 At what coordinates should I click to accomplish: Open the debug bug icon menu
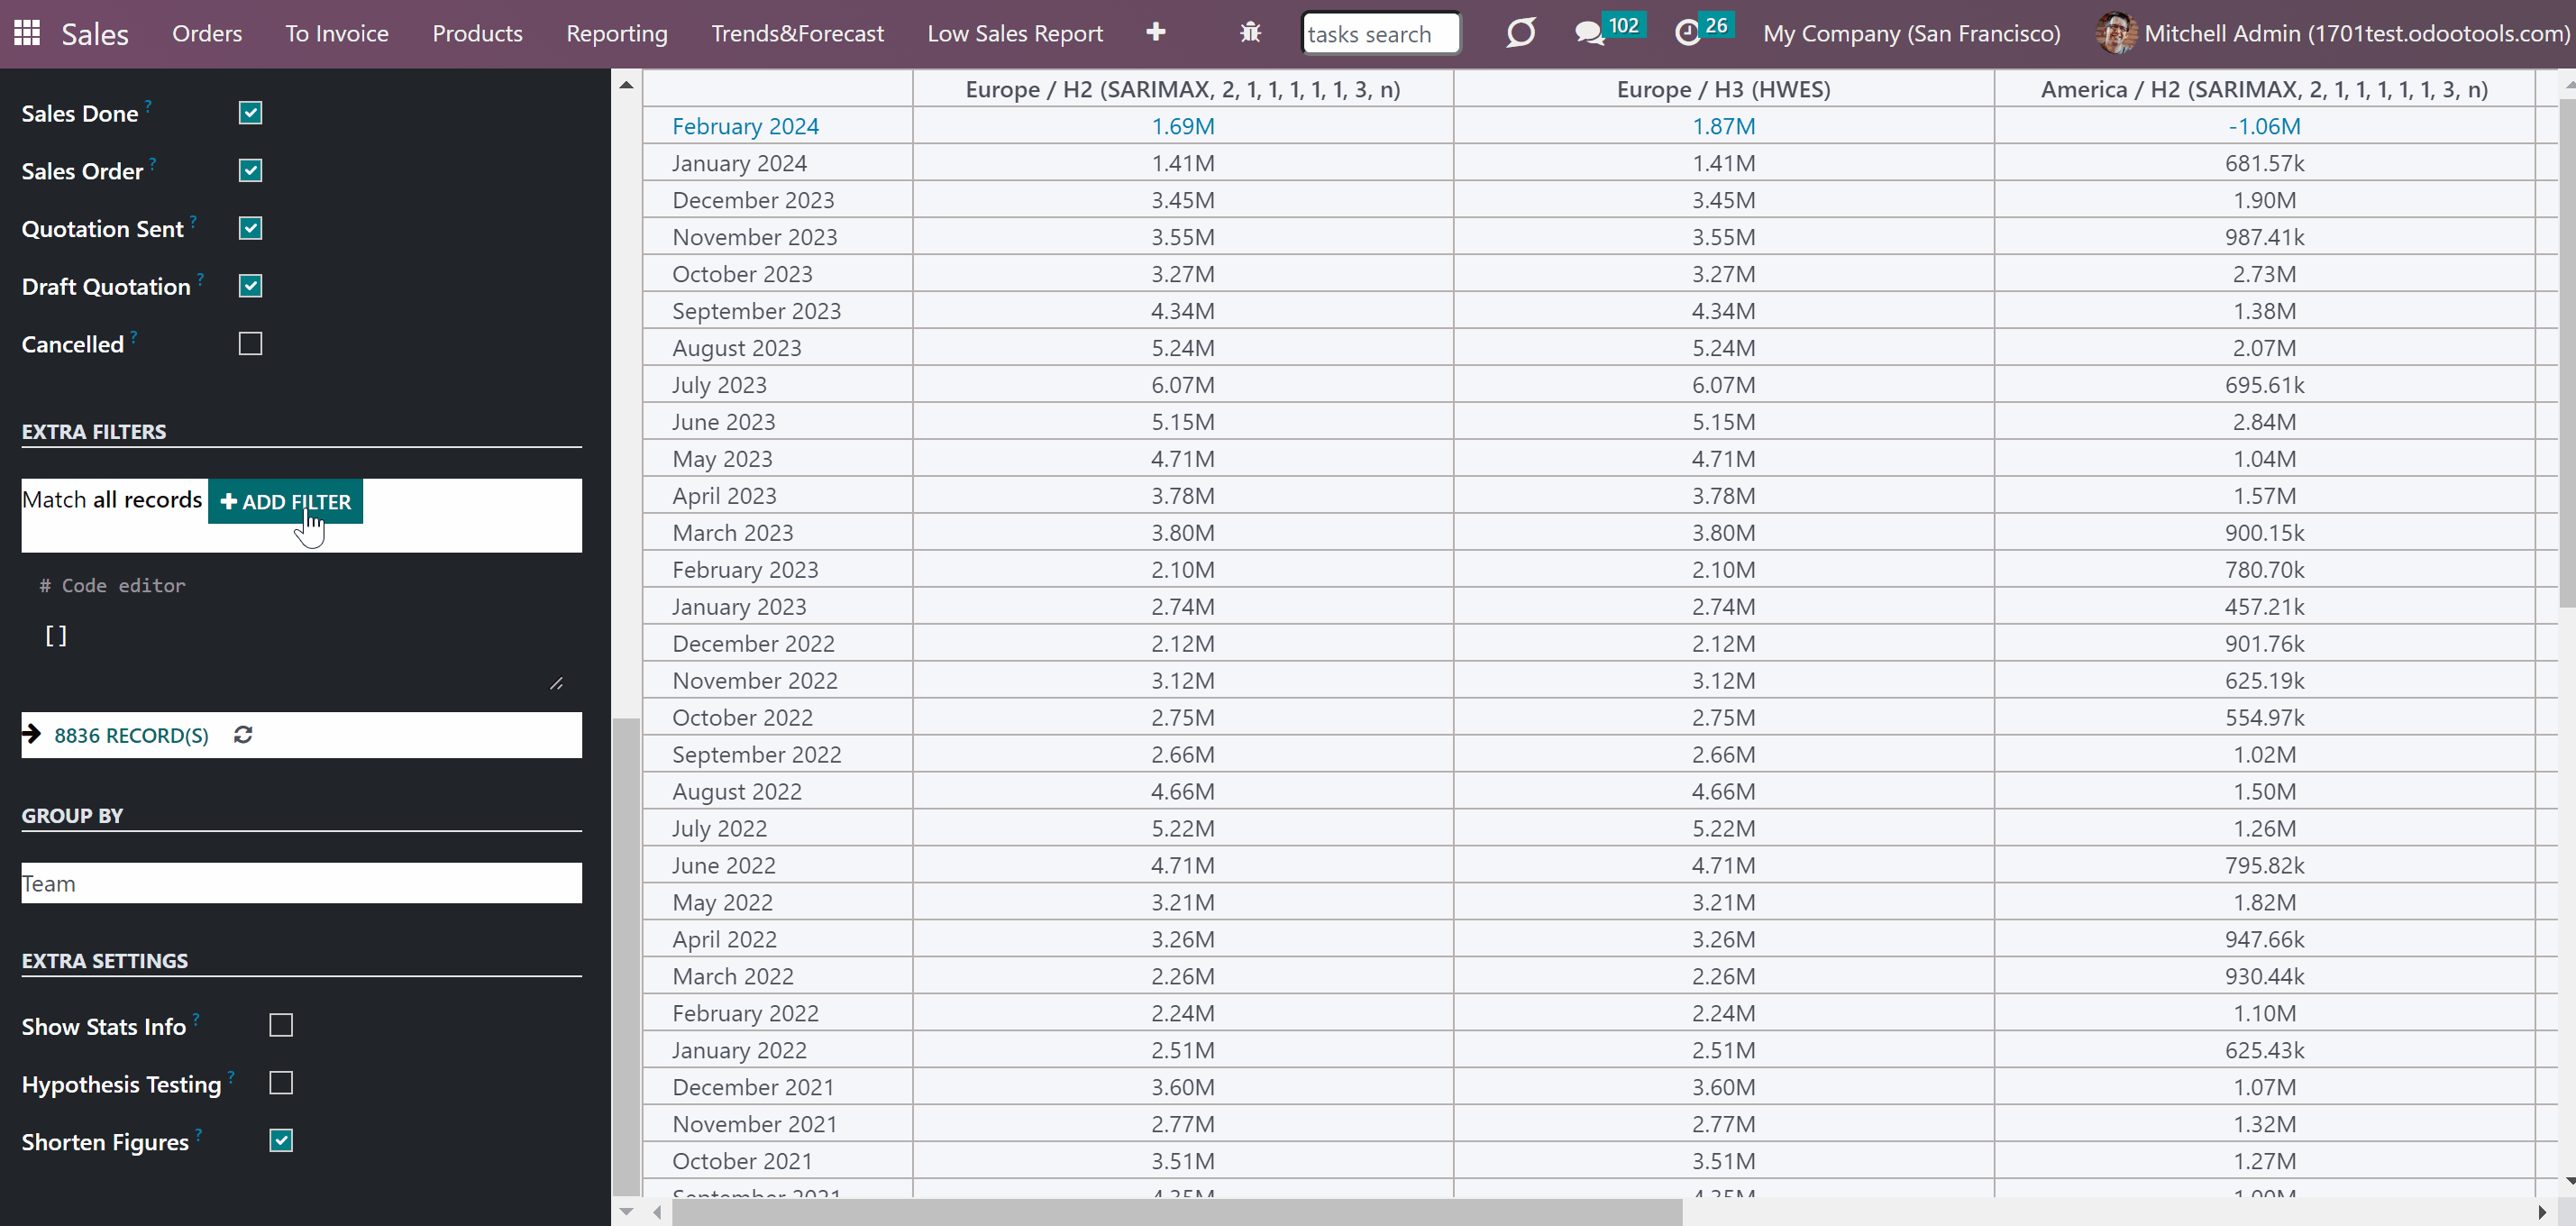(1250, 33)
